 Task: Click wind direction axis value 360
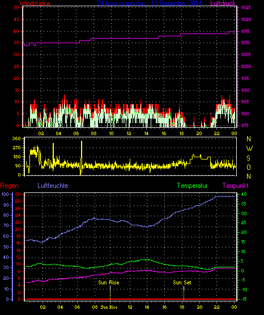point(16,138)
